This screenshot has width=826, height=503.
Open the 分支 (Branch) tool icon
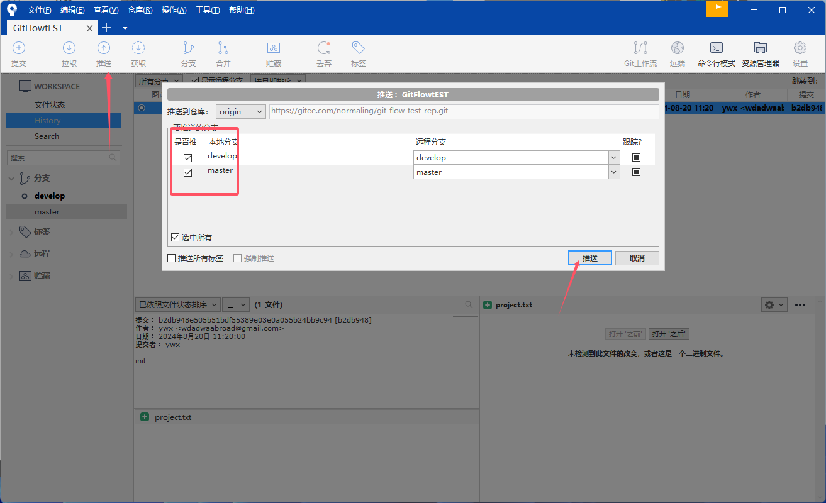click(x=188, y=53)
